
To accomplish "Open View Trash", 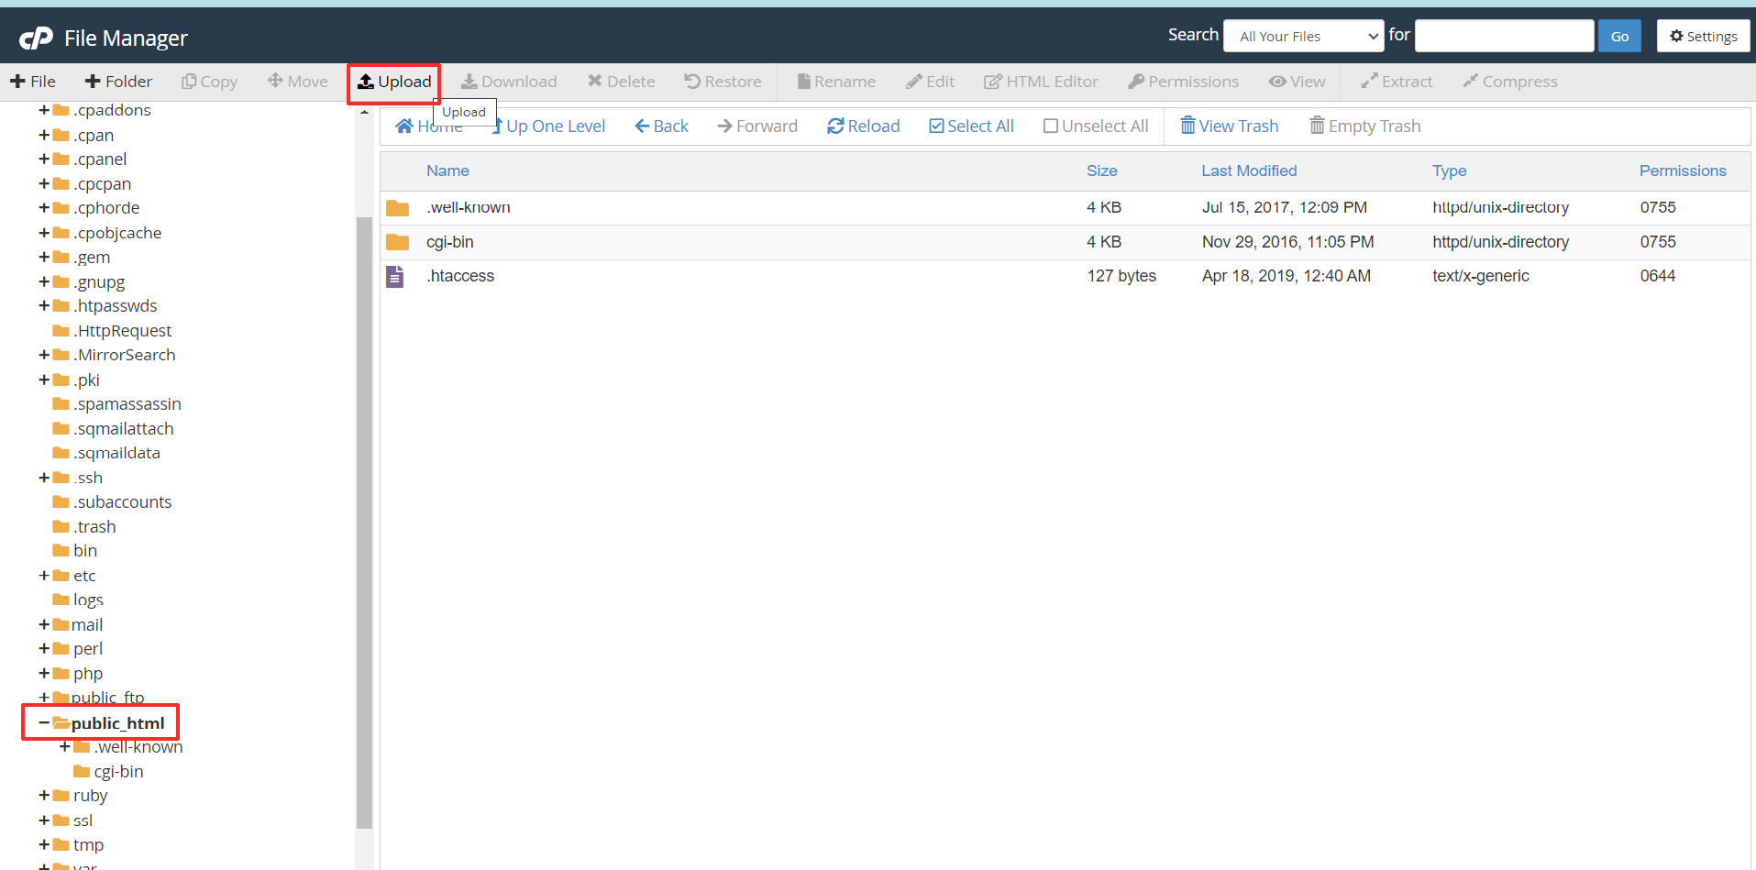I will [1229, 127].
